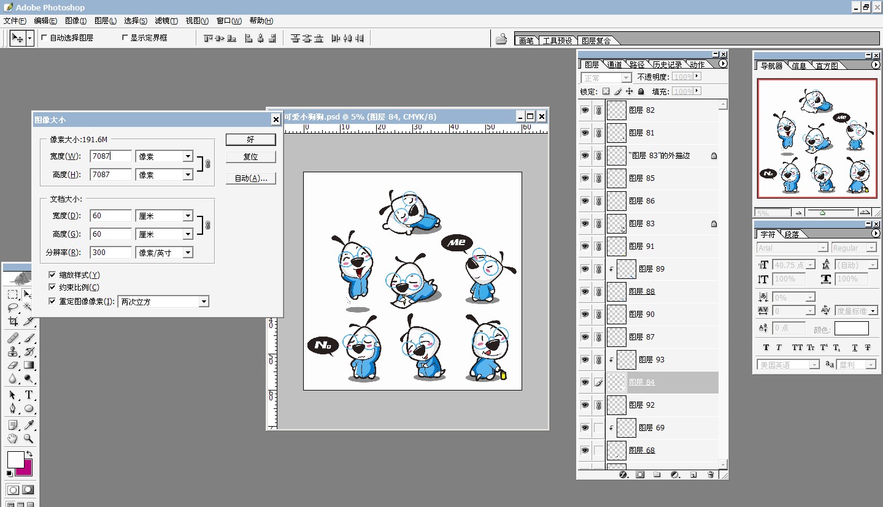The height and width of the screenshot is (507, 883).
Task: Click the Underline T icon
Action: coord(854,348)
